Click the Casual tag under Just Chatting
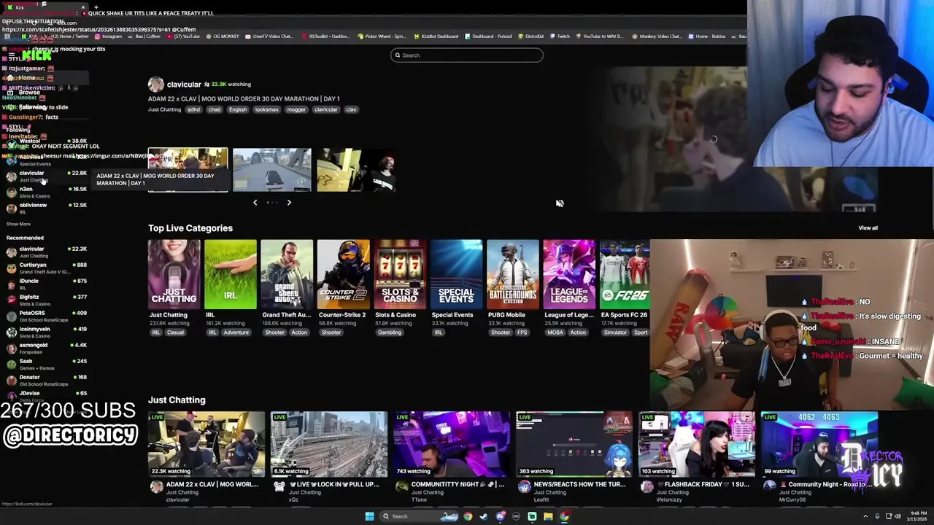The image size is (934, 525). (175, 332)
